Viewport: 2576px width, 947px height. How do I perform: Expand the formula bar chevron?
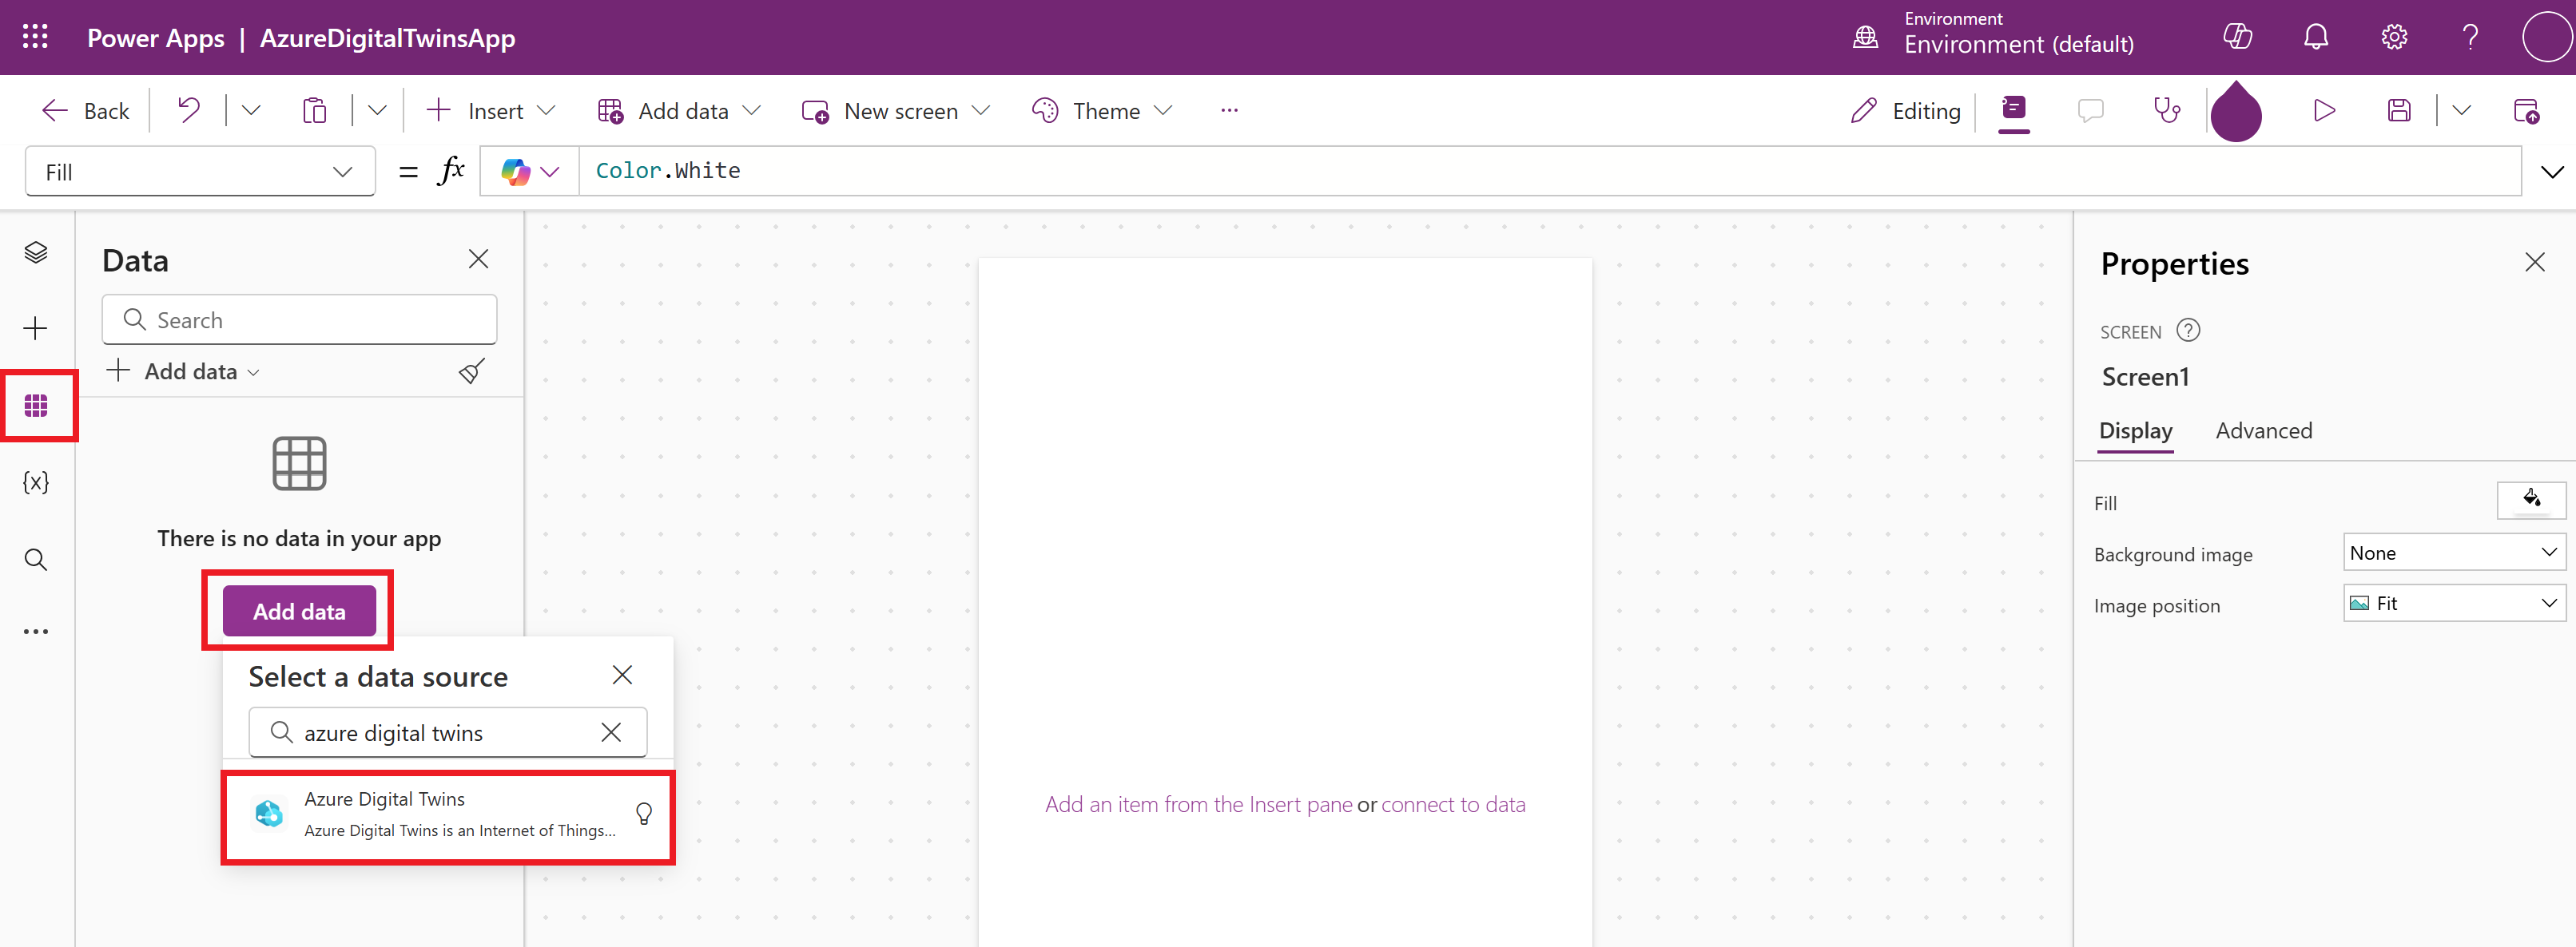[2552, 172]
